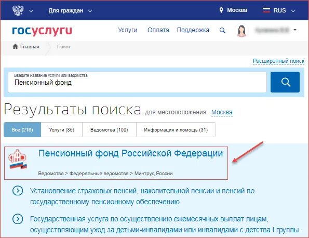The height and width of the screenshot is (238, 309).
Task: Open the RUS language dropdown
Action: click(x=284, y=10)
